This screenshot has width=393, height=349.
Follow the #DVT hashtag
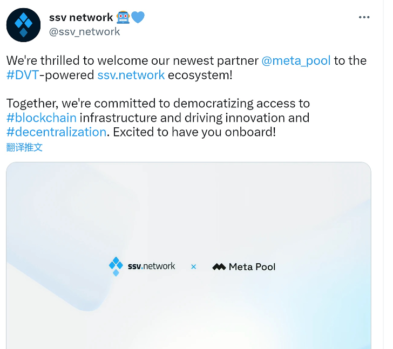[x=23, y=75]
